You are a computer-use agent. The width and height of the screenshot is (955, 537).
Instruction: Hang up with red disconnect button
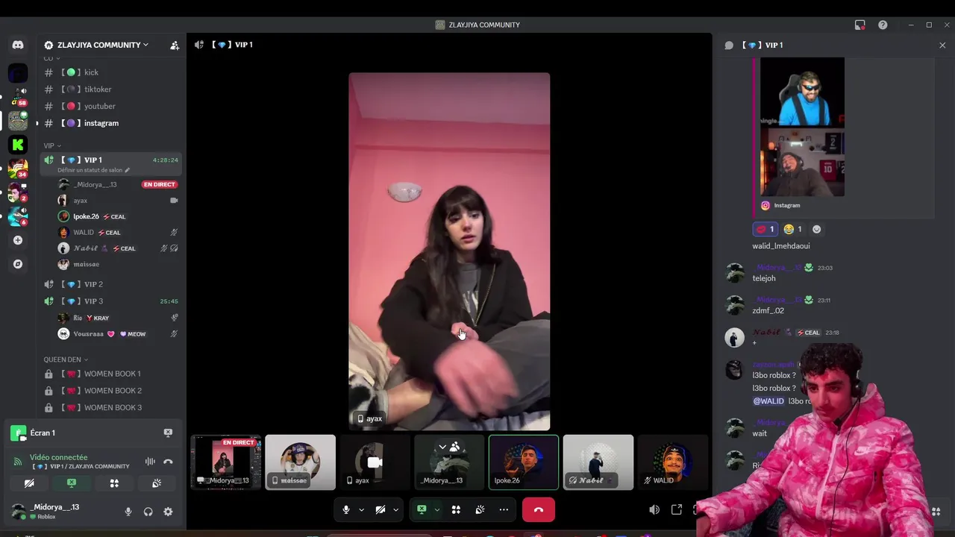pos(539,509)
